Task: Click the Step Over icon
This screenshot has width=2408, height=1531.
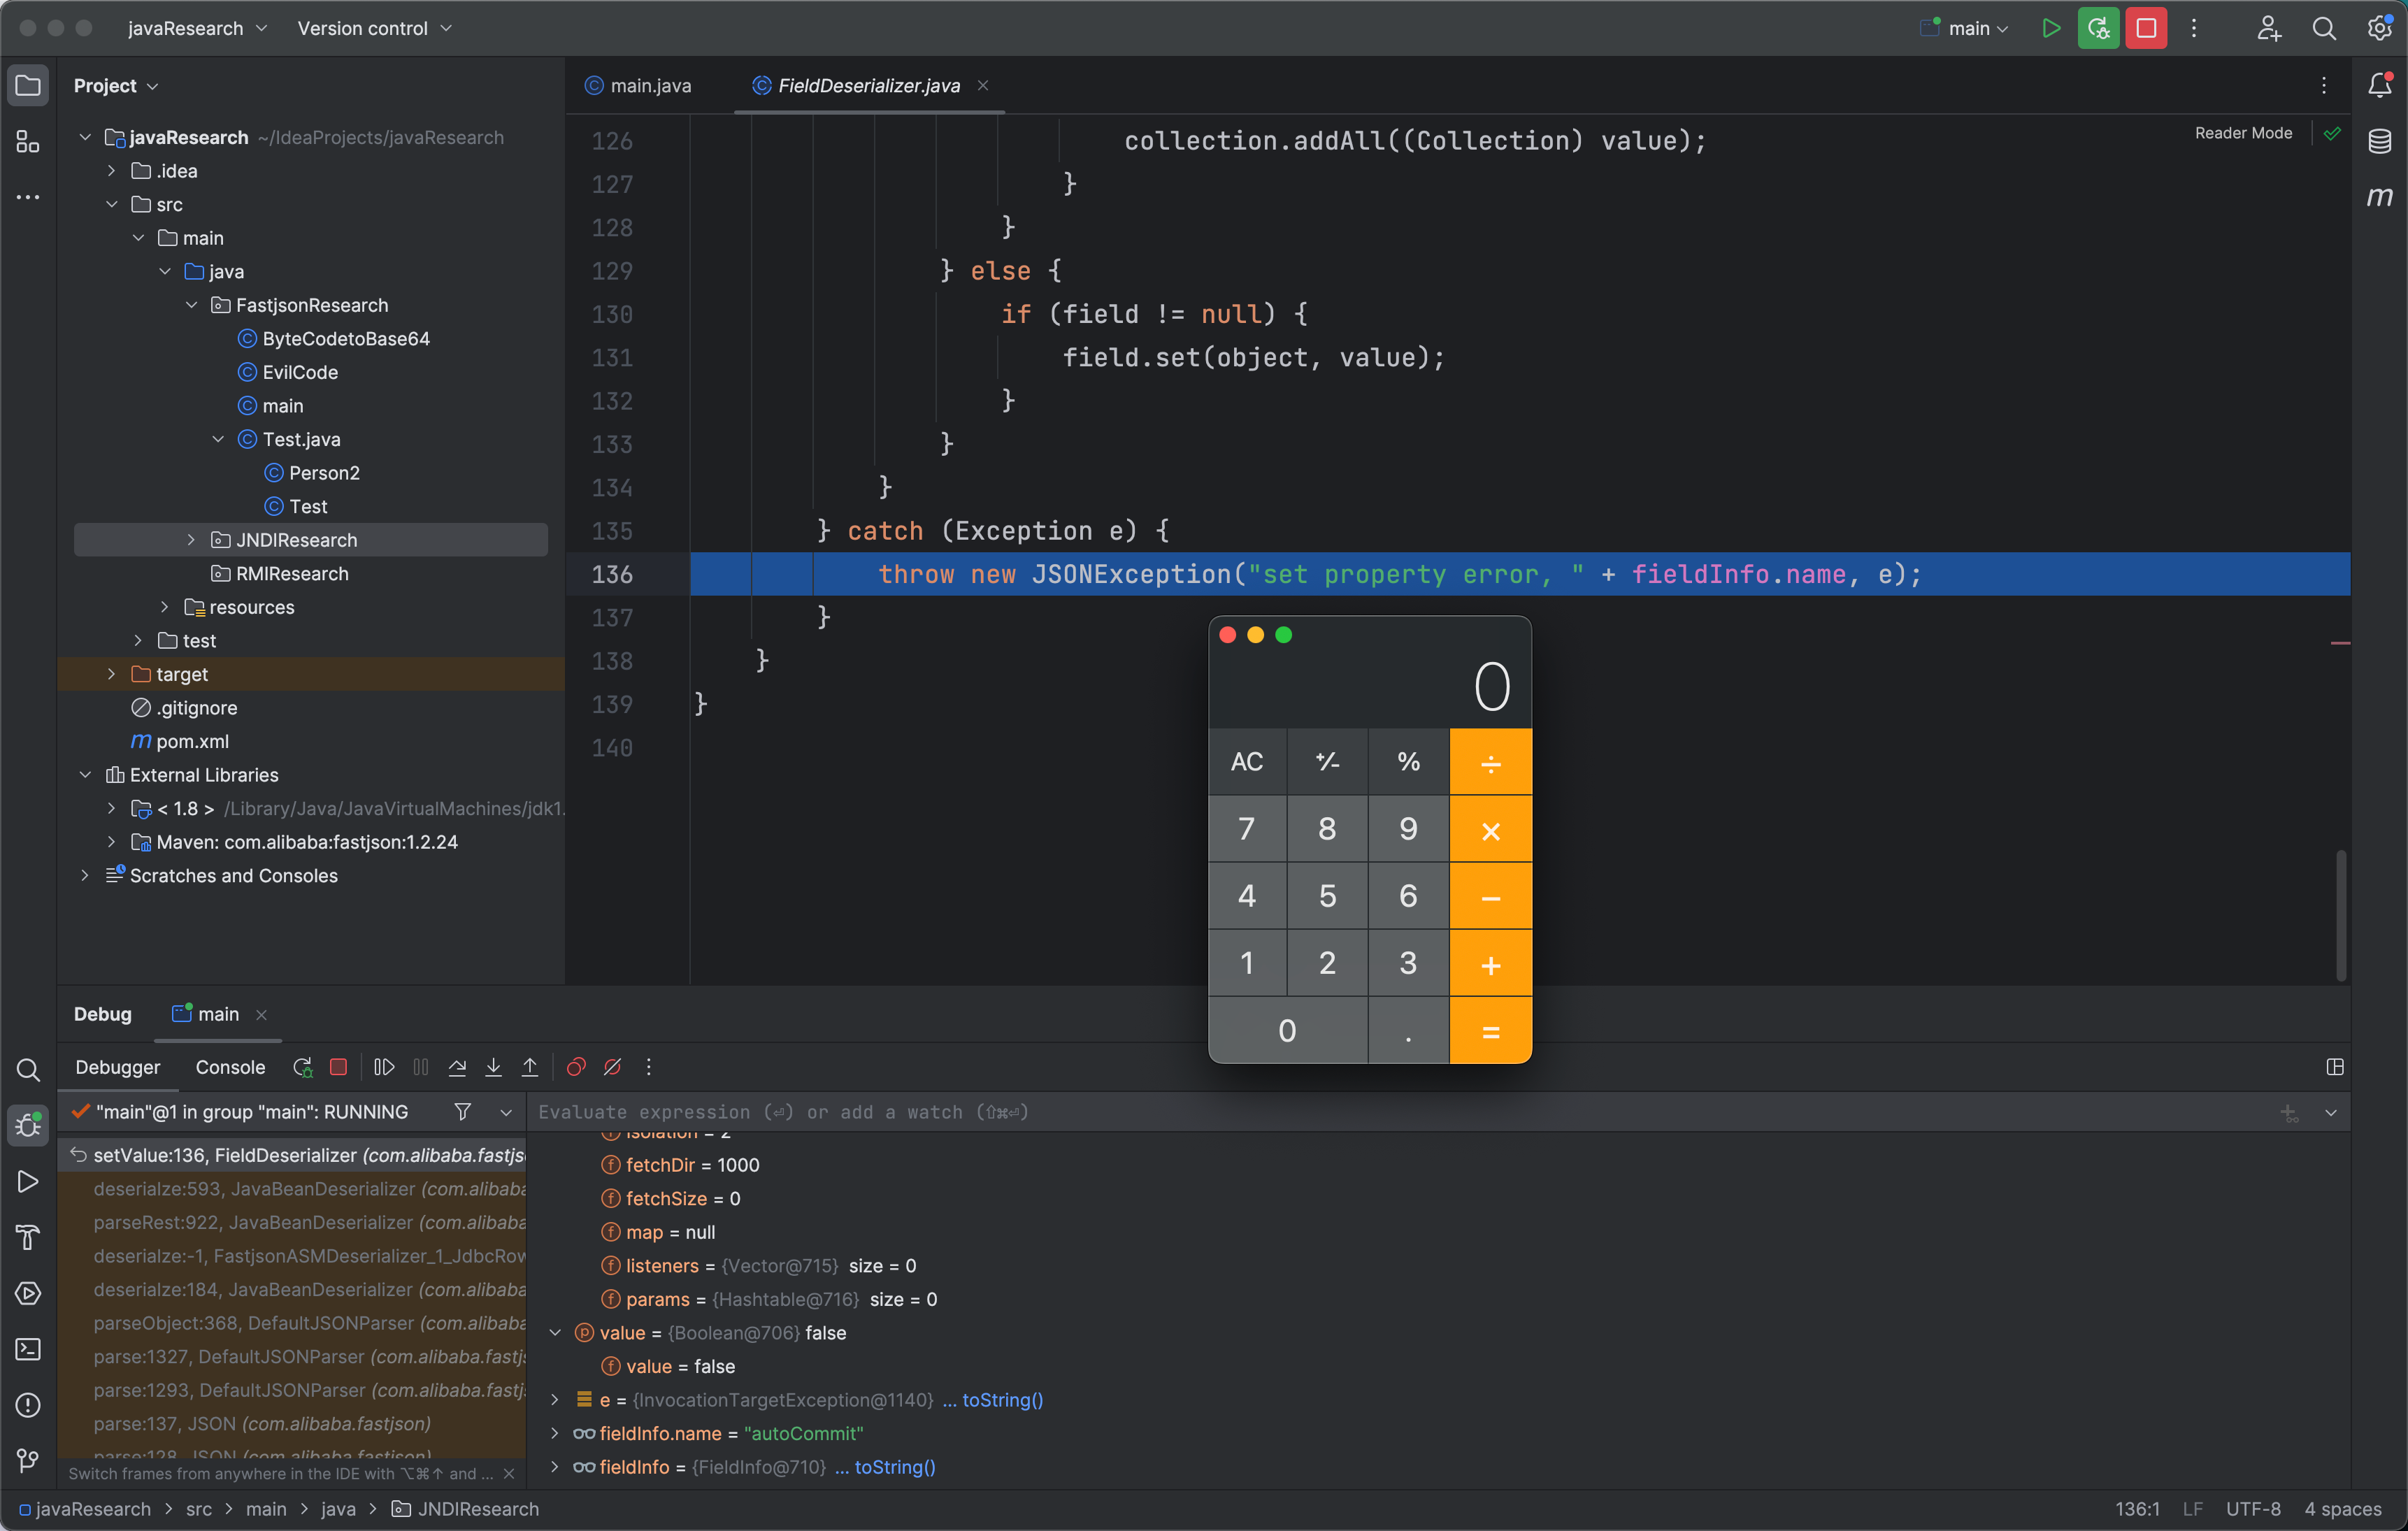Action: click(x=457, y=1067)
